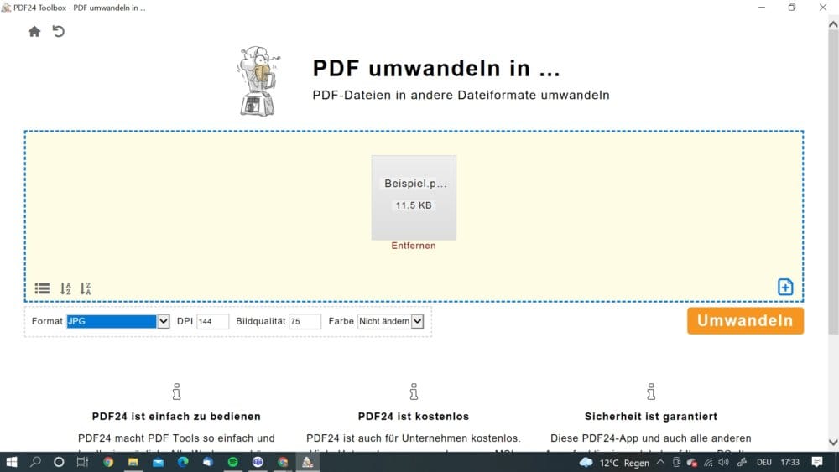This screenshot has width=839, height=472.
Task: Switch file area to list view
Action: pyautogui.click(x=42, y=288)
